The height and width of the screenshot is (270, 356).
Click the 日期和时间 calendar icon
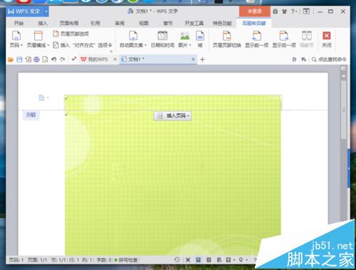162,36
